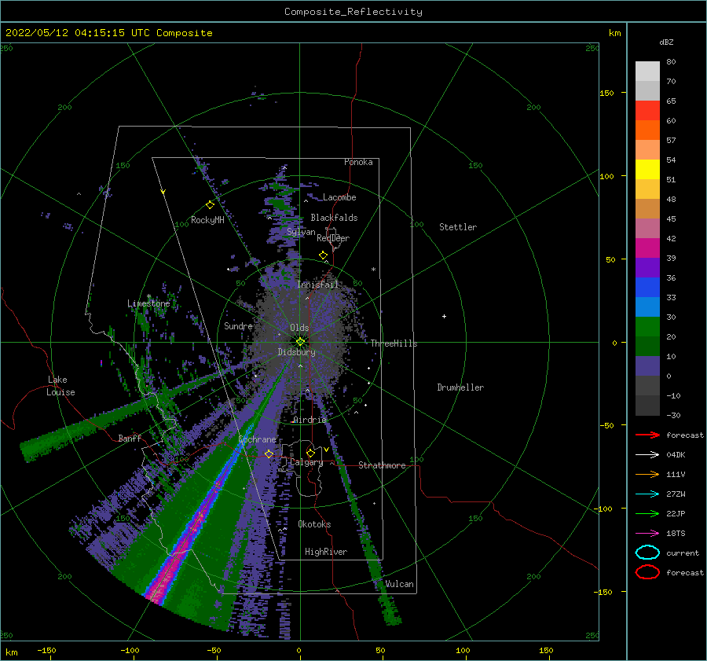Click the Stettler city label
This screenshot has height=661, width=707.
[x=458, y=227]
